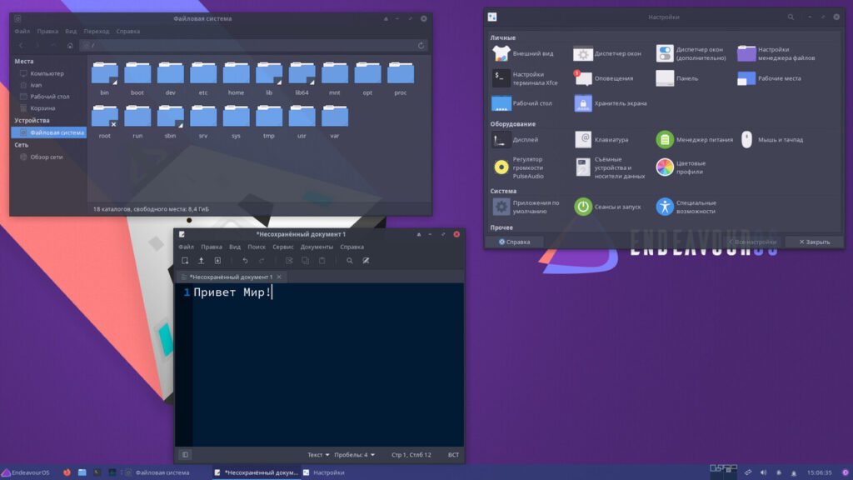Screen dimensions: 853x480
Task: Click the path input field showing /
Action: (x=250, y=45)
